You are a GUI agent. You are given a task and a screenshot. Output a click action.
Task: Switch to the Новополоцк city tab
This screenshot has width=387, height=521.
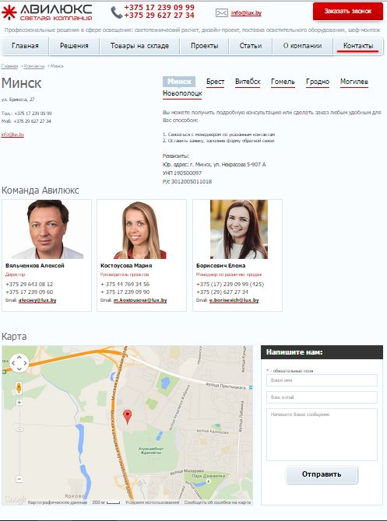click(182, 93)
